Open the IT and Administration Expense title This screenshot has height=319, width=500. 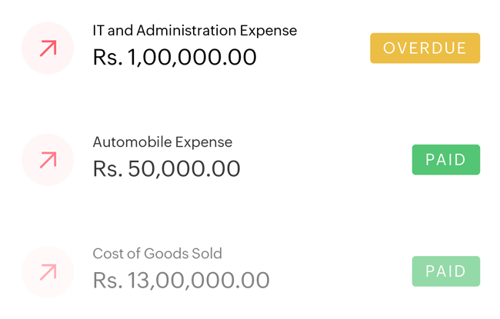tap(194, 31)
